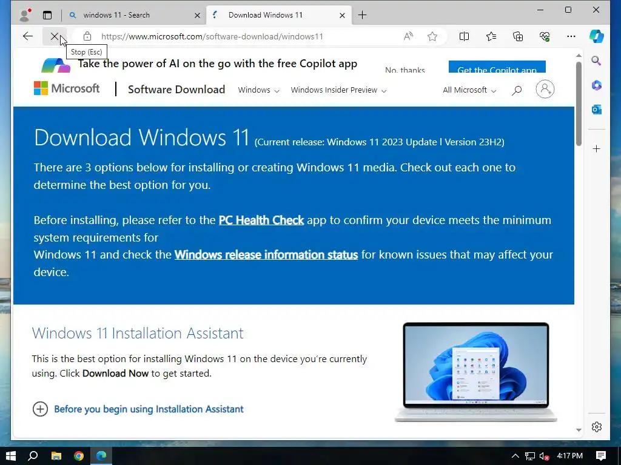
Task: Click the Windows 11 Installation Assistant heading
Action: (138, 333)
